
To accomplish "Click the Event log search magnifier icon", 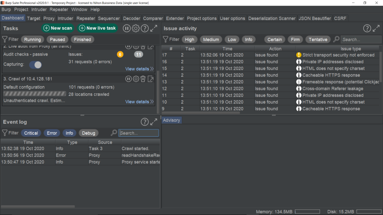I will [114, 133].
